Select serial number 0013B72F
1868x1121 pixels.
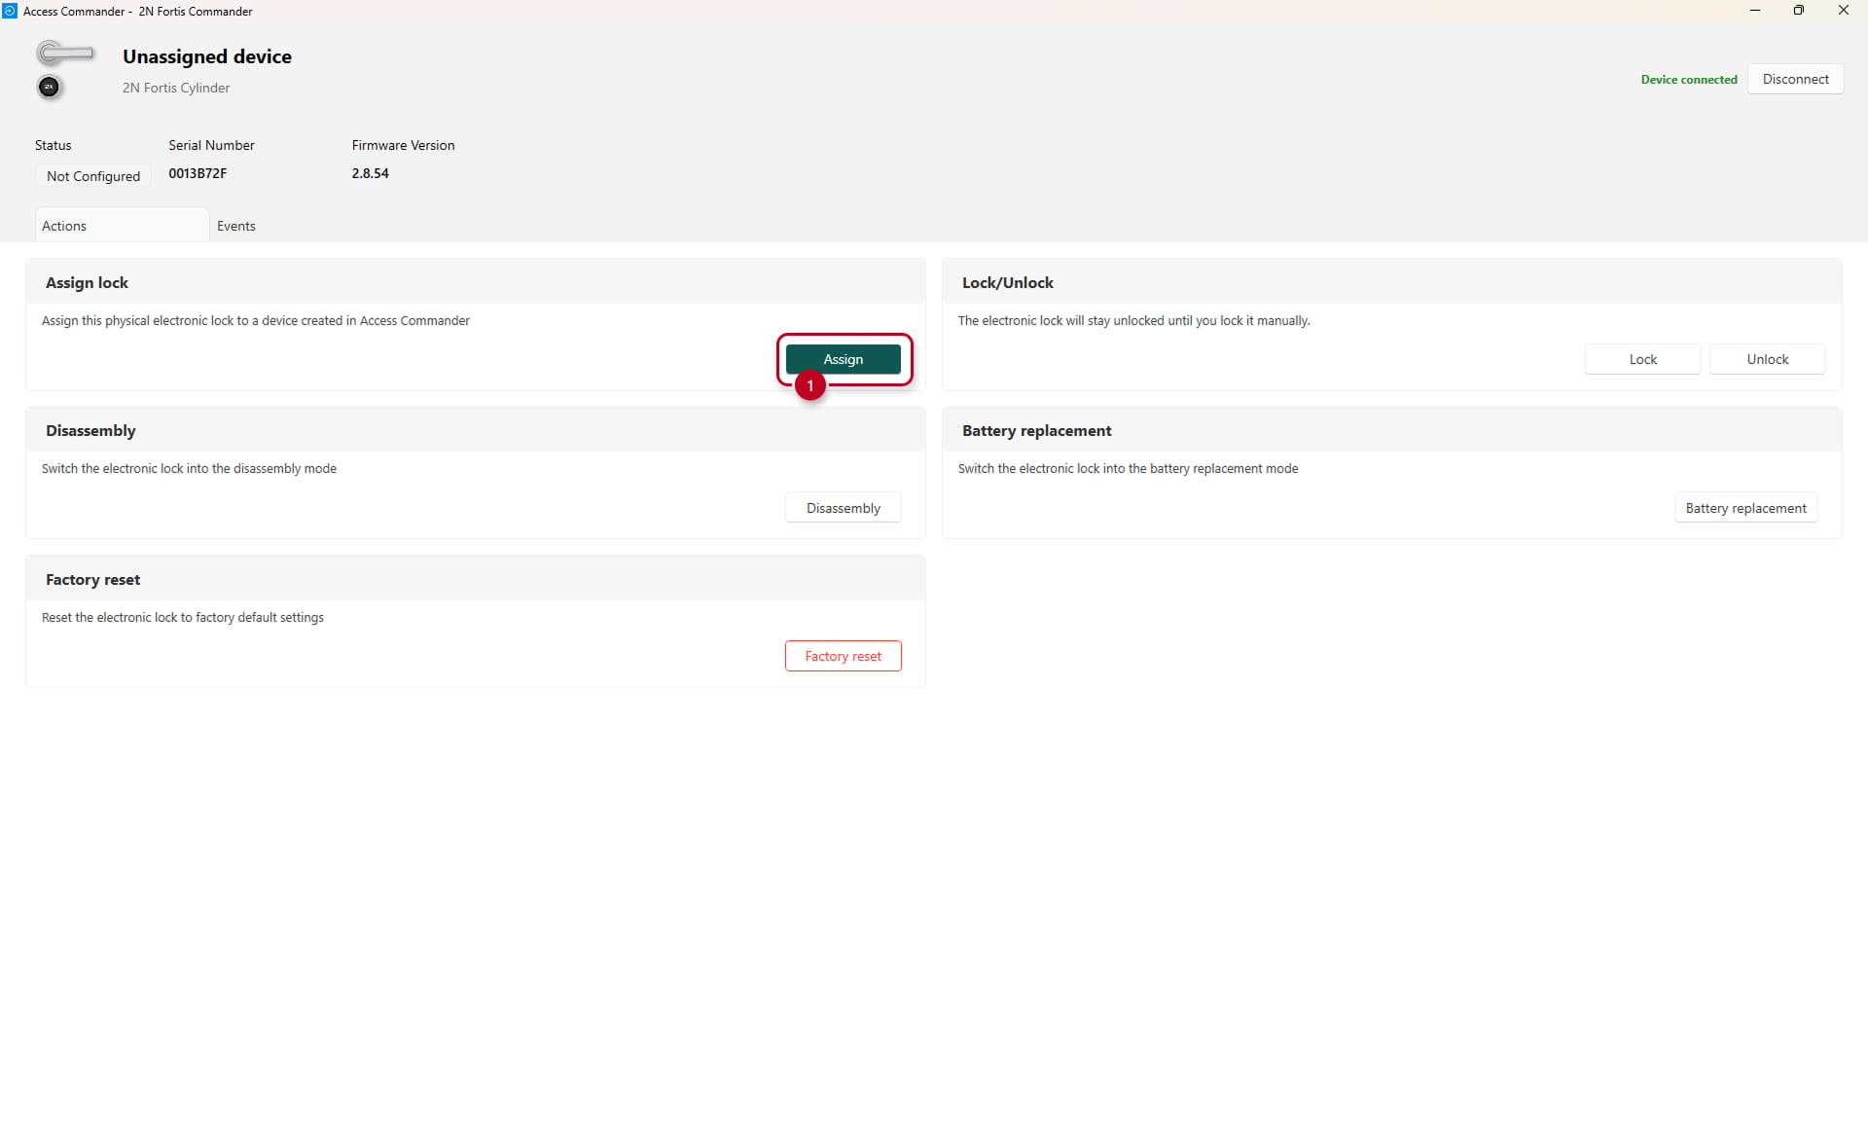pos(198,173)
